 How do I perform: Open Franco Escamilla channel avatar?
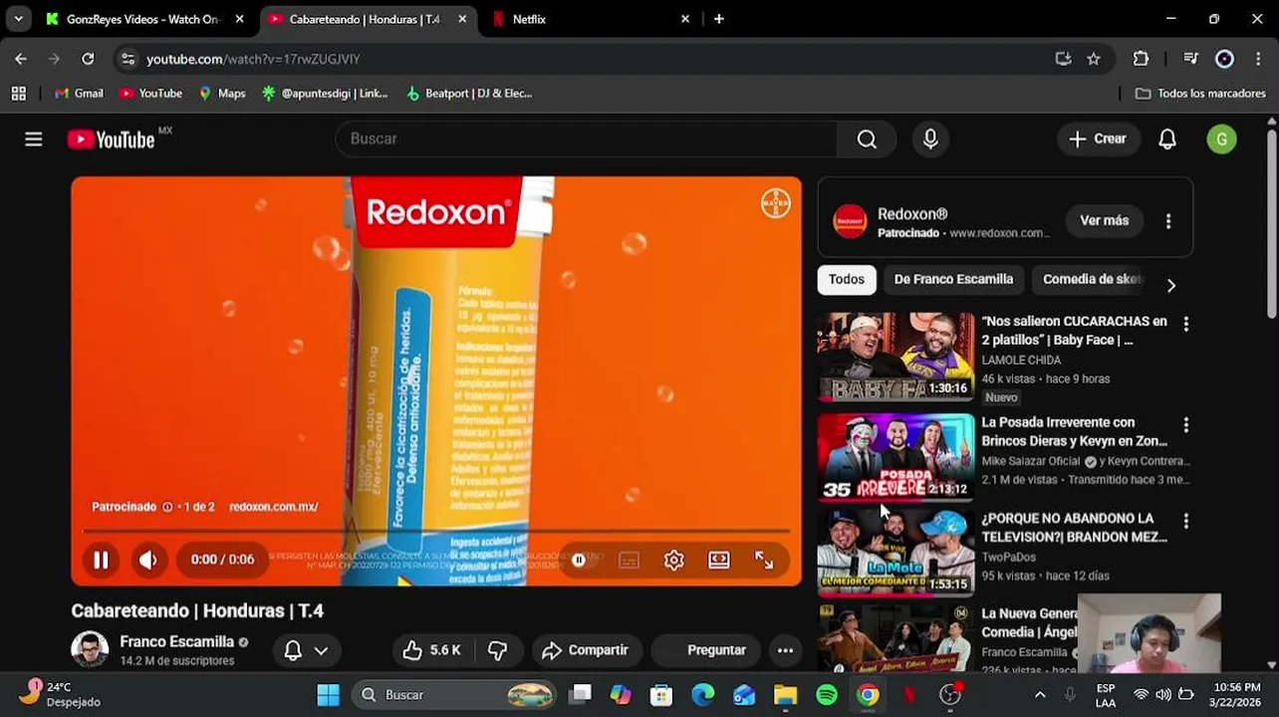pos(90,649)
